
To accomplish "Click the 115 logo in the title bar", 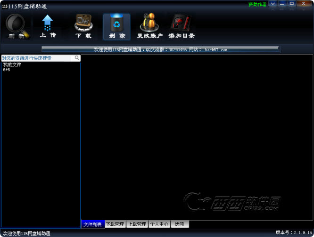I will pyautogui.click(x=5, y=6).
